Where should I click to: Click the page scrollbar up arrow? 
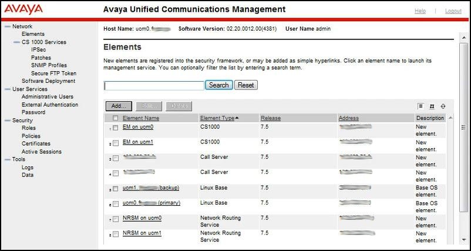tap(463, 37)
